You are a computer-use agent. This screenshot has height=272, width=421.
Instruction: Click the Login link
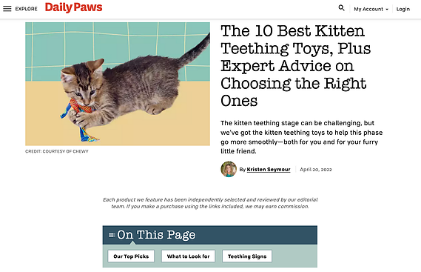click(x=403, y=9)
